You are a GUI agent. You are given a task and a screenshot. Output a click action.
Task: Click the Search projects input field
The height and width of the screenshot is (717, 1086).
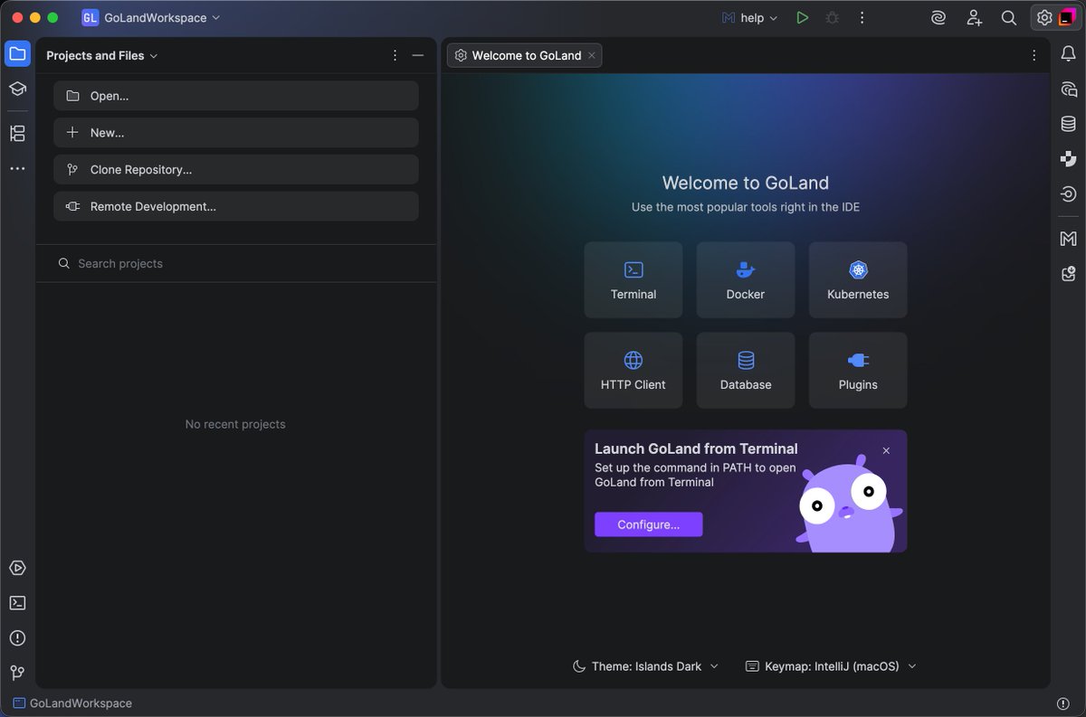click(235, 263)
